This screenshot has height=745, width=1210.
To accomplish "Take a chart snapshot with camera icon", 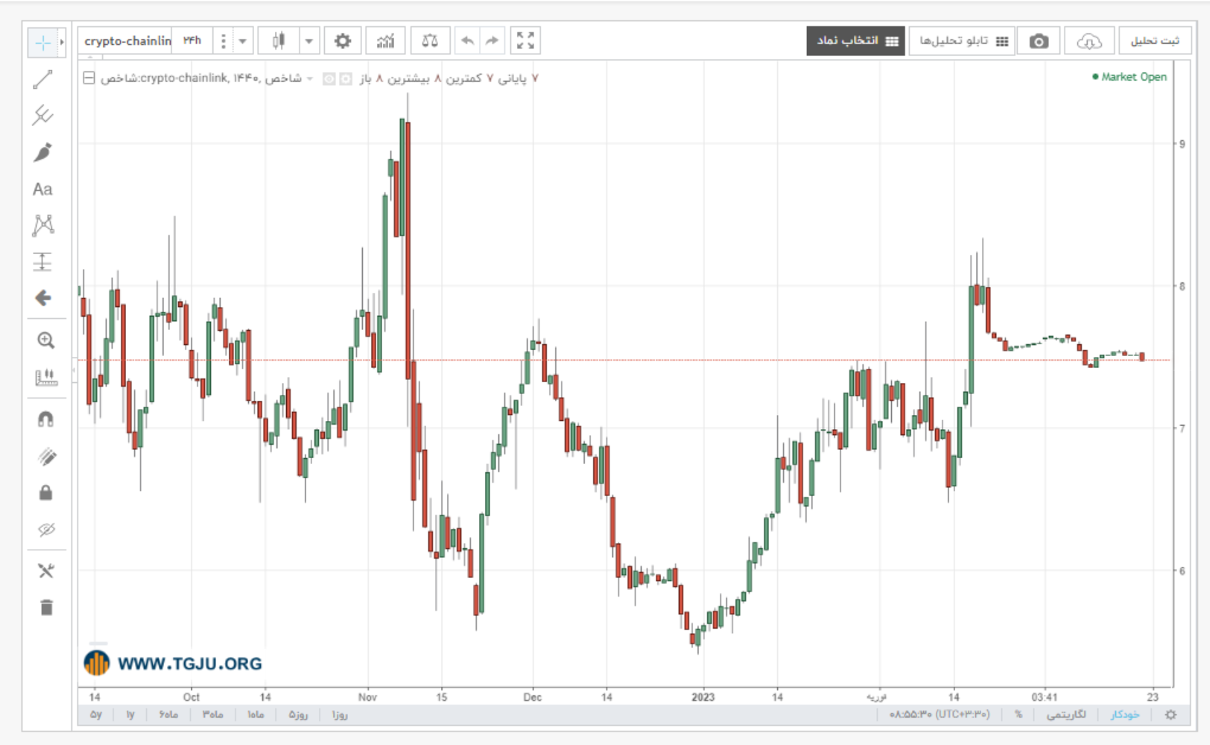I will coord(1039,41).
